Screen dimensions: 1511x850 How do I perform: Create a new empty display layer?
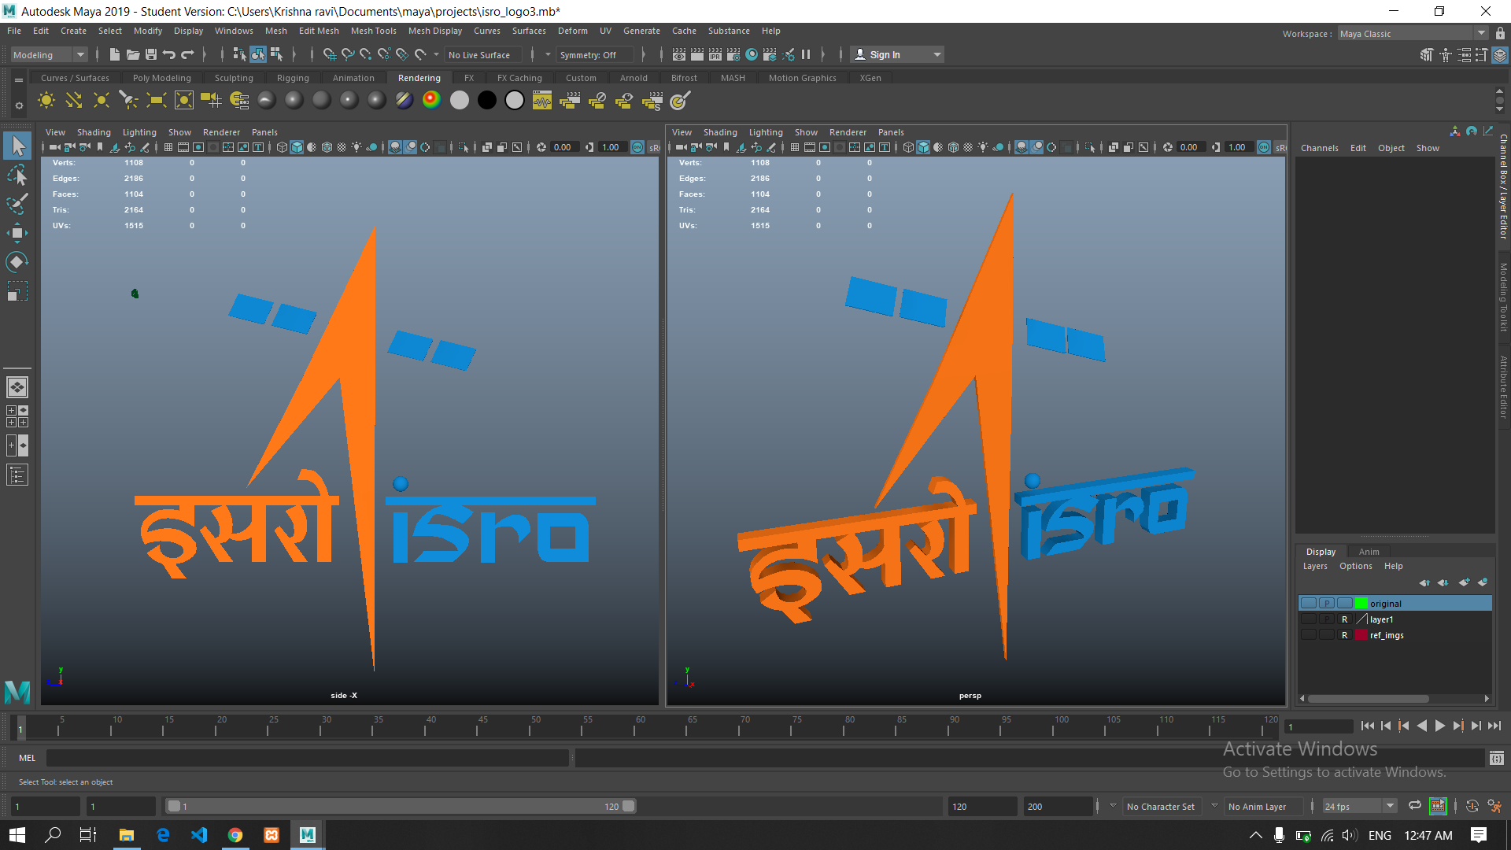click(1464, 582)
